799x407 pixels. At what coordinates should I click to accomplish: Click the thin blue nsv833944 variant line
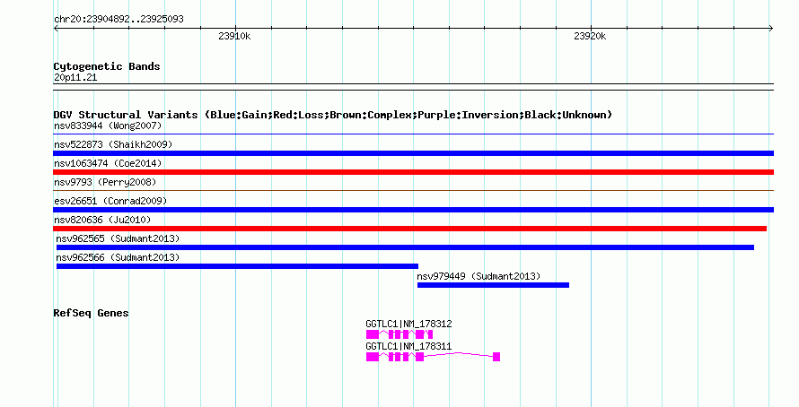point(413,134)
